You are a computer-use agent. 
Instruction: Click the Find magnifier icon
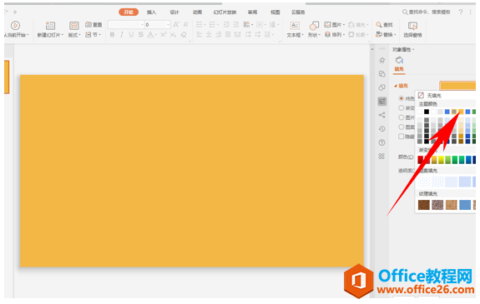click(379, 25)
